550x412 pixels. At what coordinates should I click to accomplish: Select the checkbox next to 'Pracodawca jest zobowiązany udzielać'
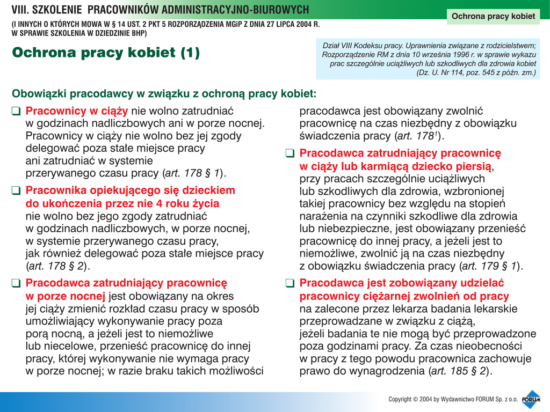tap(290, 283)
